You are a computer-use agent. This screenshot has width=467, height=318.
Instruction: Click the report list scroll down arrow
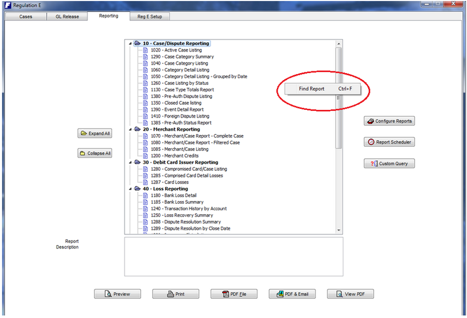coord(338,230)
